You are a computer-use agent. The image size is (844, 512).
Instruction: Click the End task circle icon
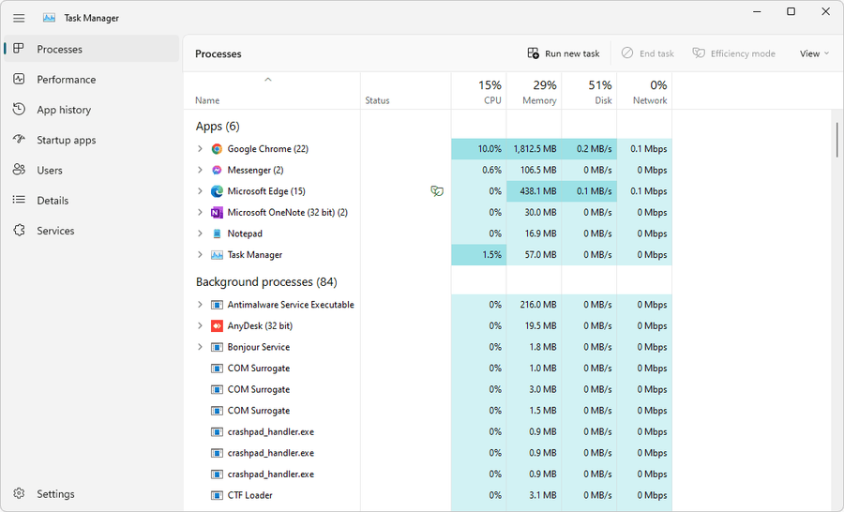tap(627, 53)
